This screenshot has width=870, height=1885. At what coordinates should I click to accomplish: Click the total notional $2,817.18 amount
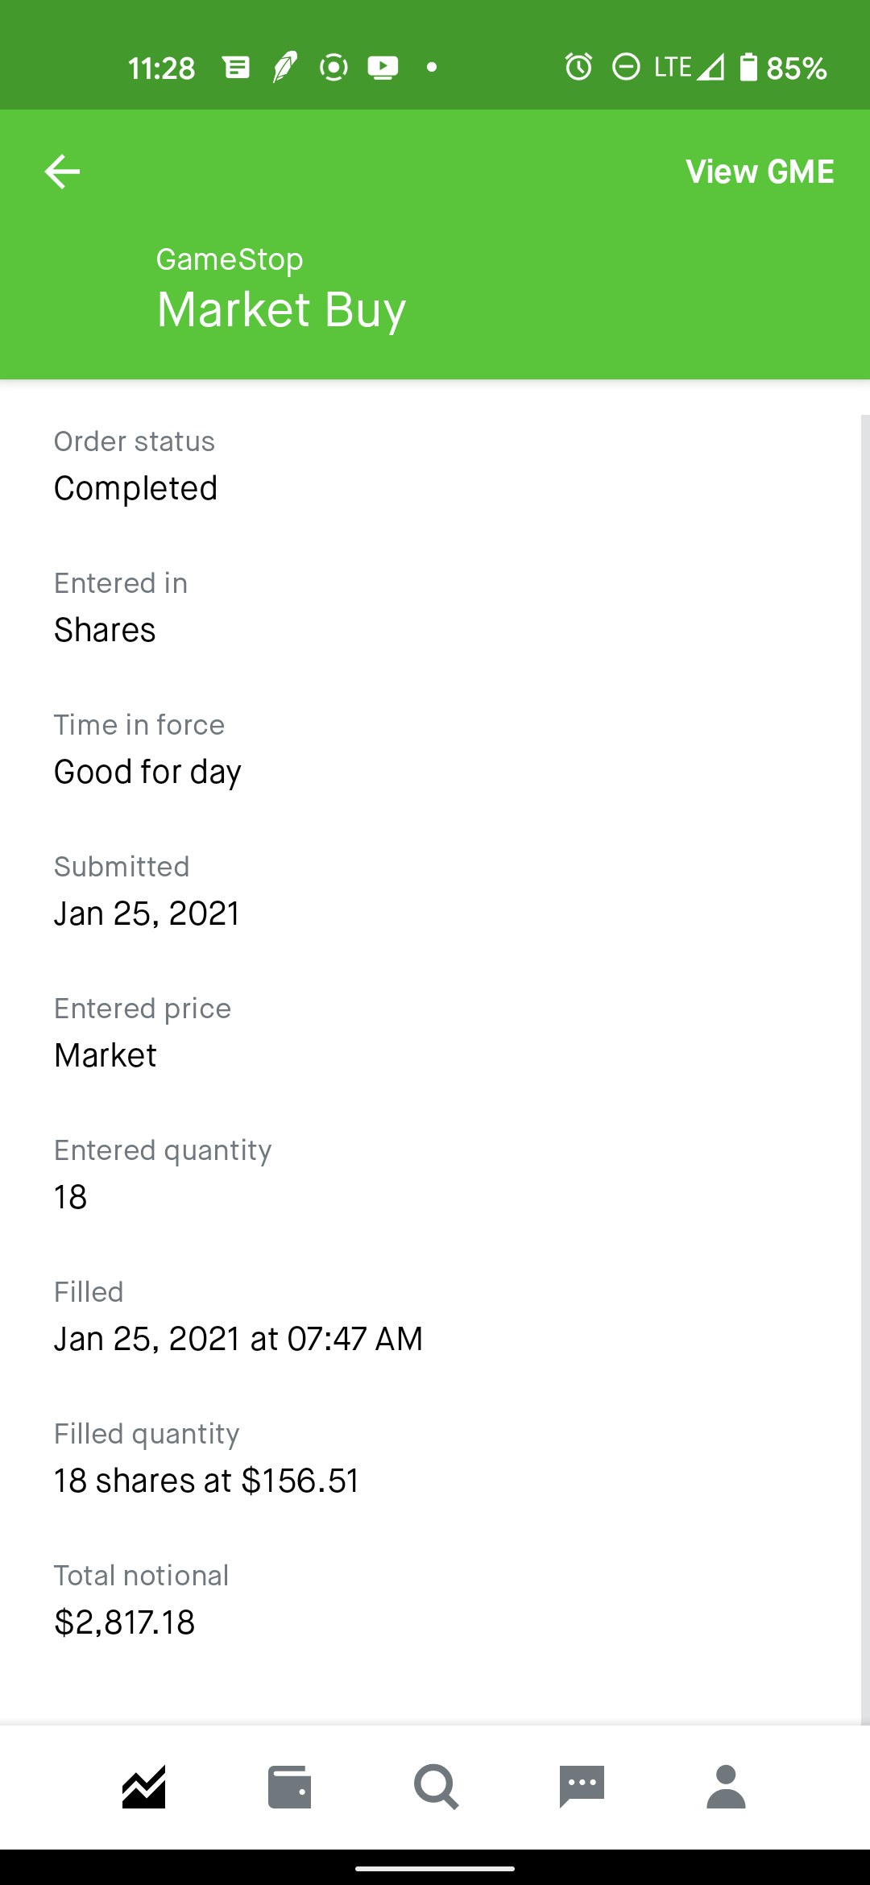pyautogui.click(x=124, y=1622)
